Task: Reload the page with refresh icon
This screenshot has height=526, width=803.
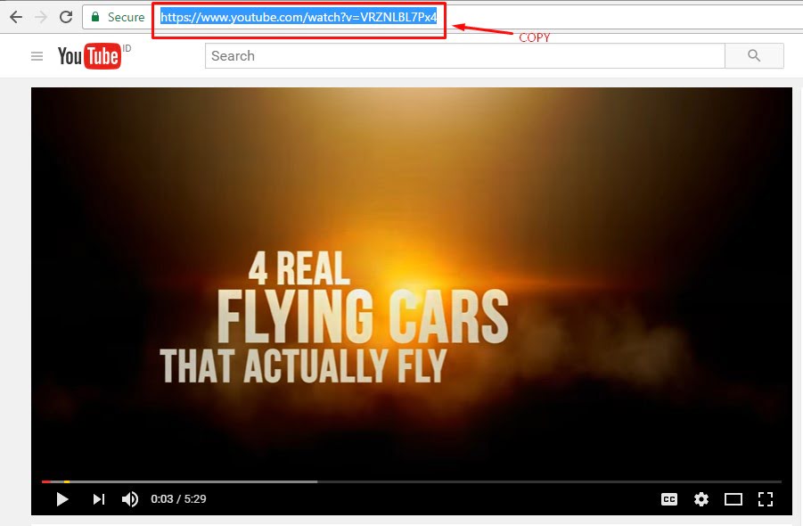Action: tap(66, 17)
